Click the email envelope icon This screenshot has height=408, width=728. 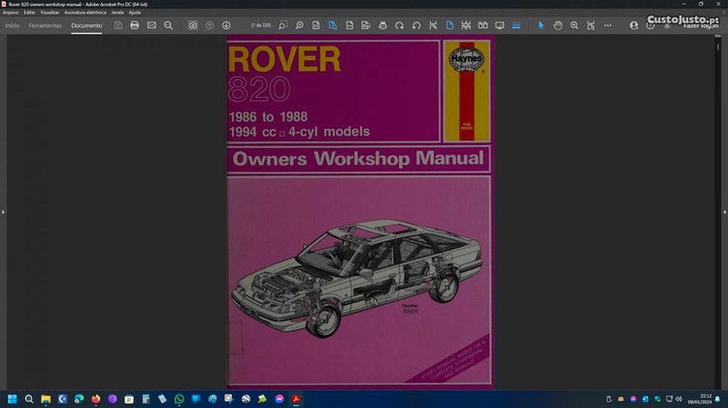[151, 25]
